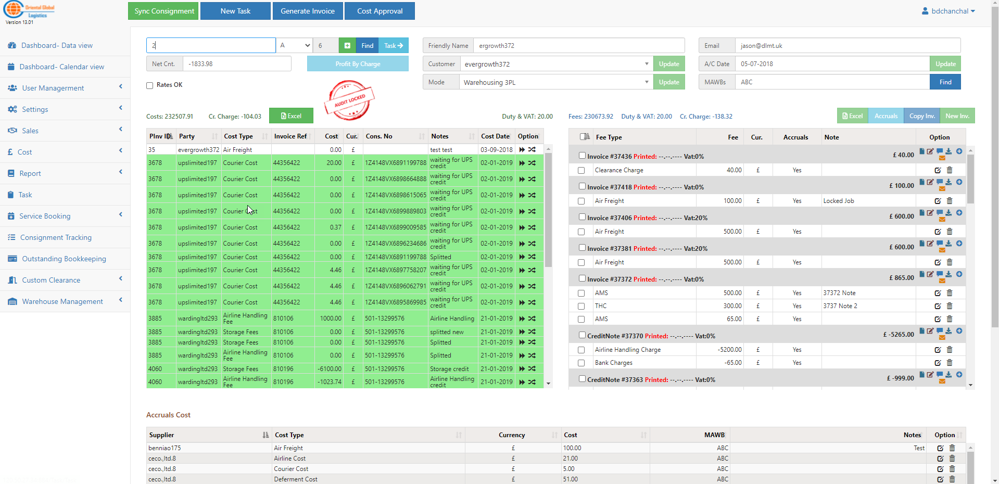999x484 pixels.
Task: Edit the benniao175 accrual cost row
Action: (940, 448)
